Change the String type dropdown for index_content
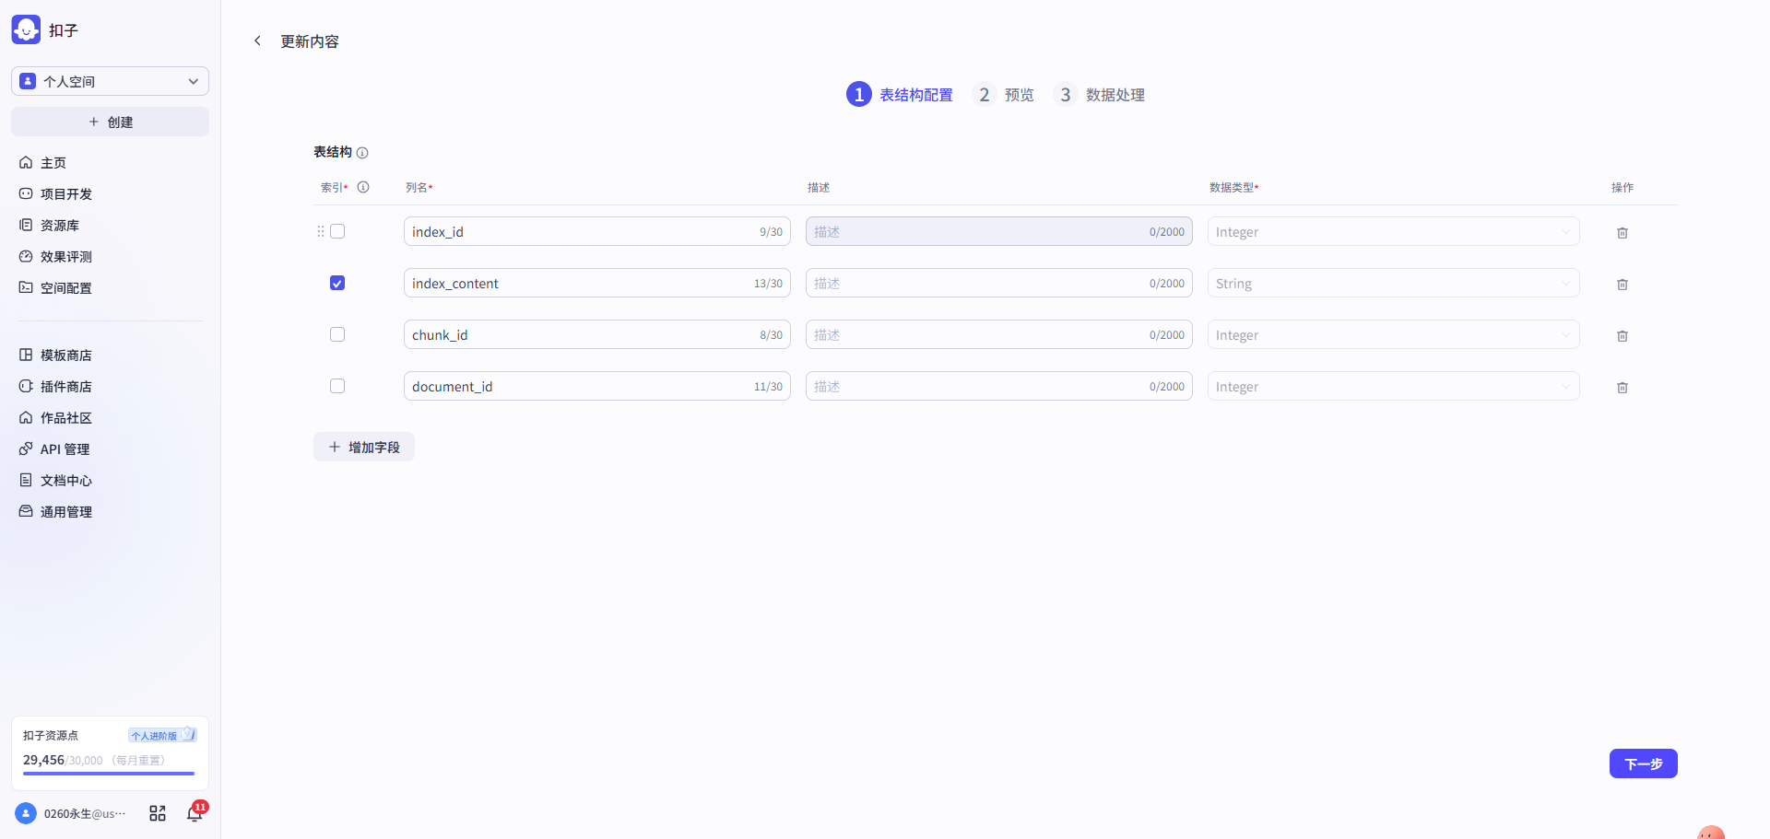 (x=1392, y=283)
